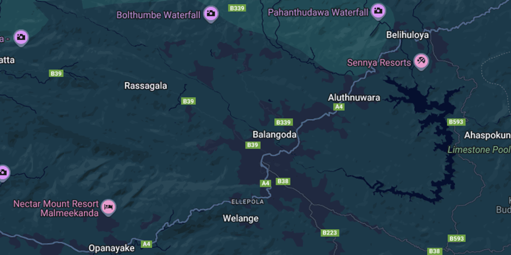Select the B38 road shield near Balangoda

[x=283, y=181]
